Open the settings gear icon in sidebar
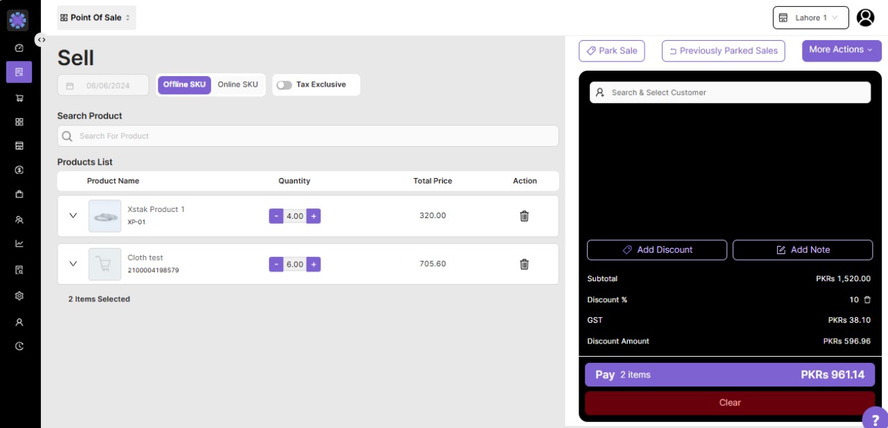 pos(19,296)
